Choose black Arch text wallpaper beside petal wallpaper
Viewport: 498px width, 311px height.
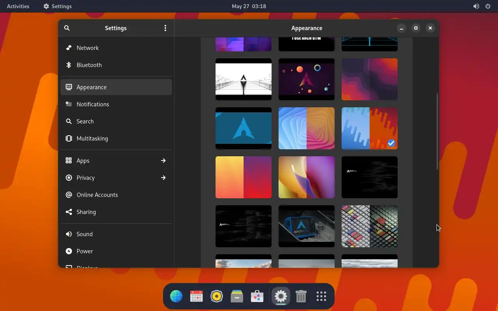coord(370,177)
